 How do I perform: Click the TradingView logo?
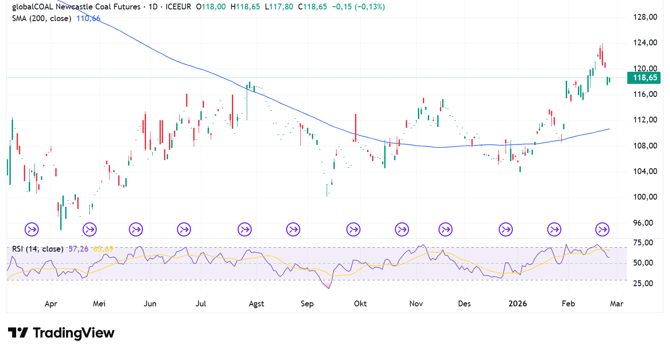click(61, 333)
